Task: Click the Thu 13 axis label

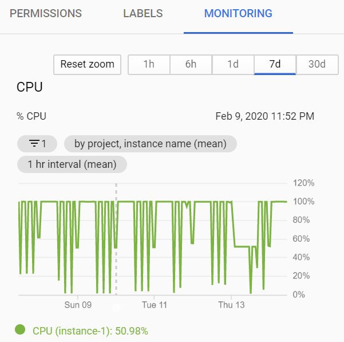Action: (231, 305)
